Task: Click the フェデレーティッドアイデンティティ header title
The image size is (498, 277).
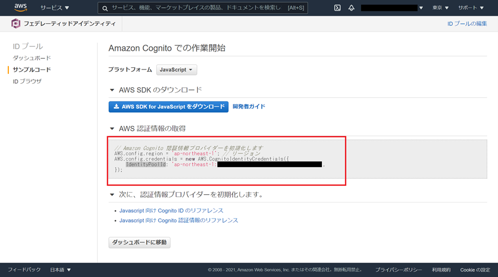Action: click(70, 24)
